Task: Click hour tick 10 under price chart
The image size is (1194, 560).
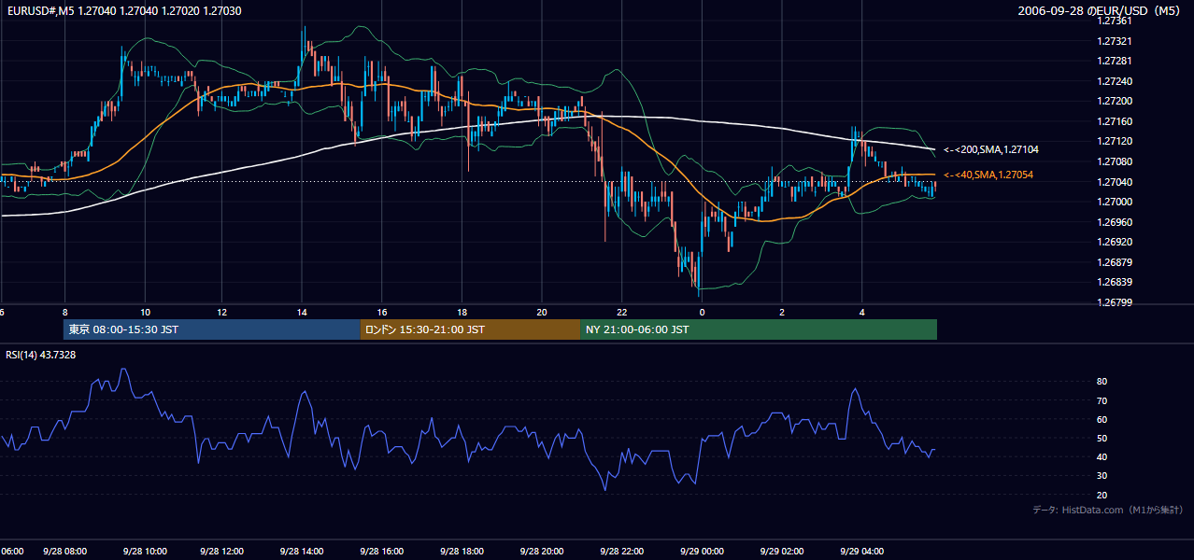Action: [145, 312]
